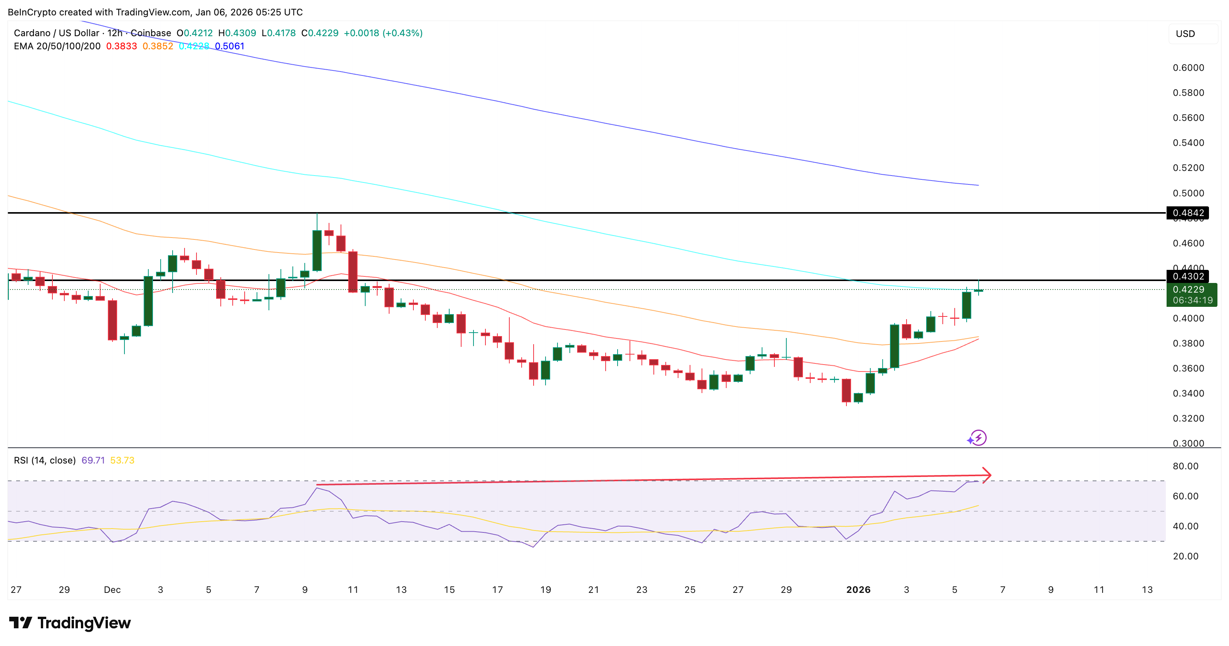Viewport: 1229px width, 646px height.
Task: Click the 12h timeframe label
Action: (116, 33)
